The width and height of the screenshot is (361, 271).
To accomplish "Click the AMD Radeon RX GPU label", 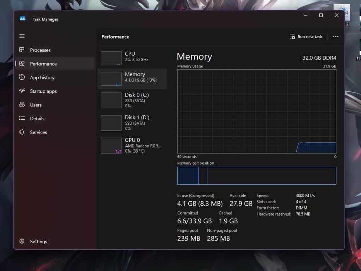I will [143, 146].
